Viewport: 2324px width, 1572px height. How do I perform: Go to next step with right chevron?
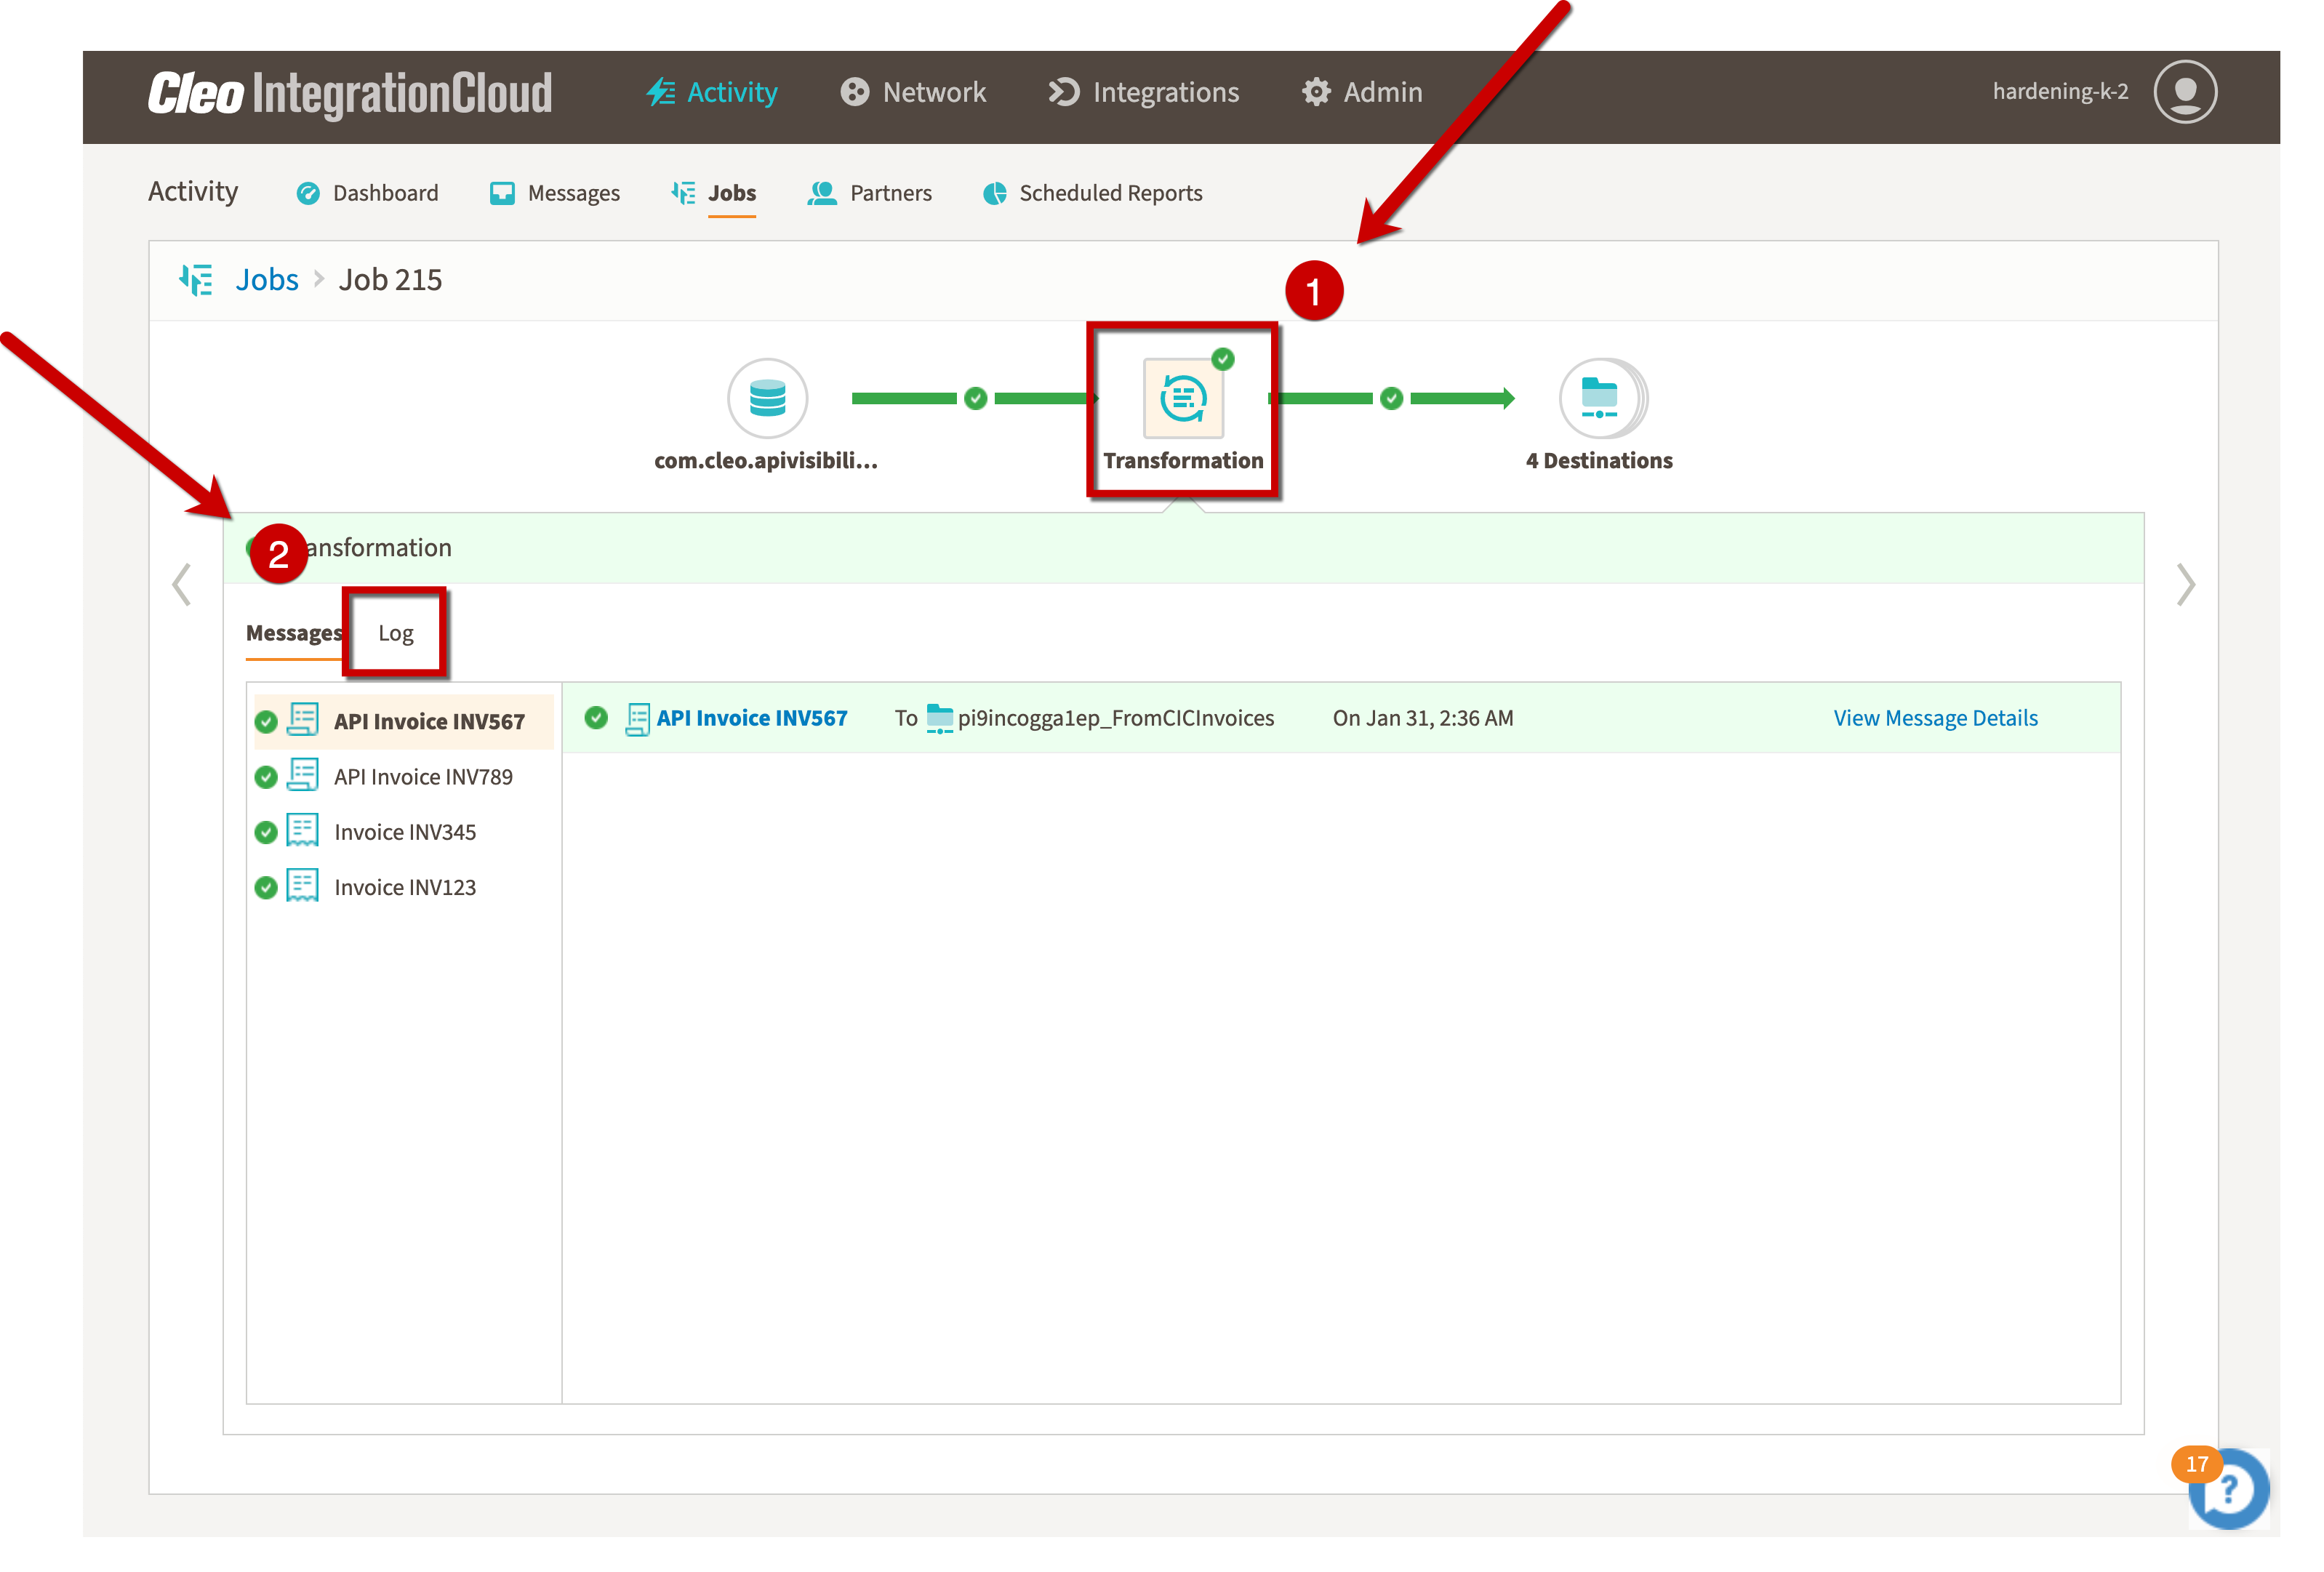pos(2186,585)
